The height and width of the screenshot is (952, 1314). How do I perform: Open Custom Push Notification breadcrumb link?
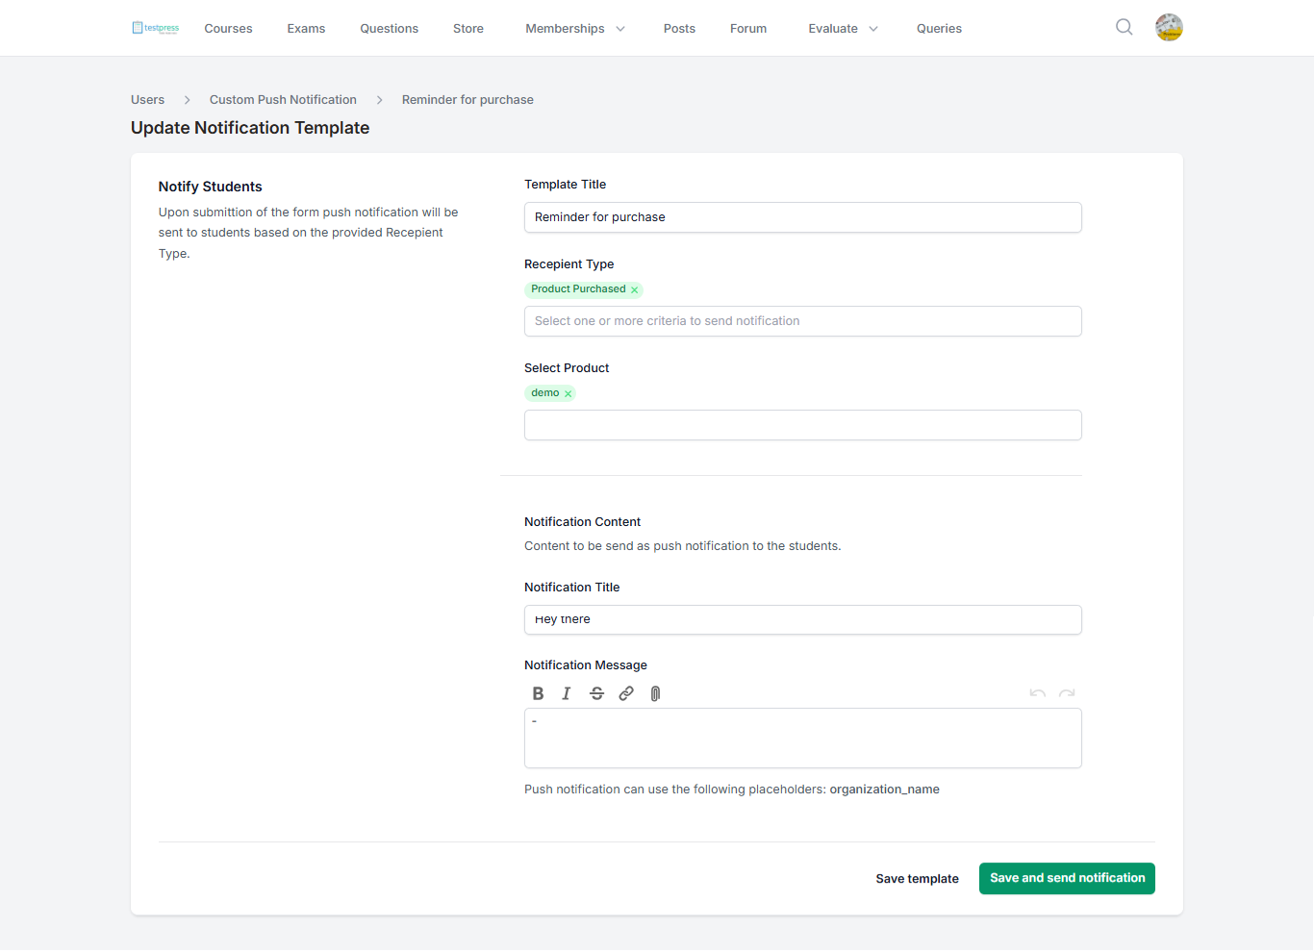(x=283, y=100)
